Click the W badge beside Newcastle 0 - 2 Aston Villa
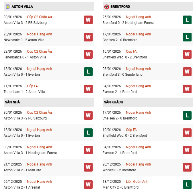The height and width of the screenshot is (192, 195). coord(88,37)
